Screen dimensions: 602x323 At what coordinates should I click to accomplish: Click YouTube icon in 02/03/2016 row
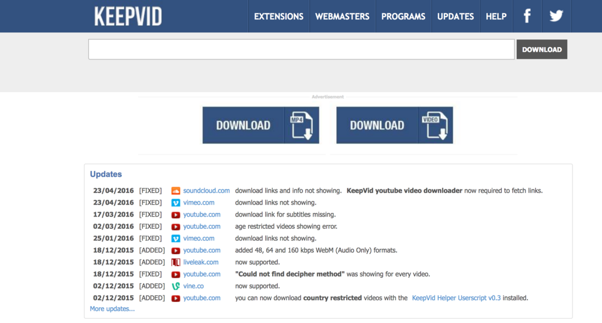175,227
